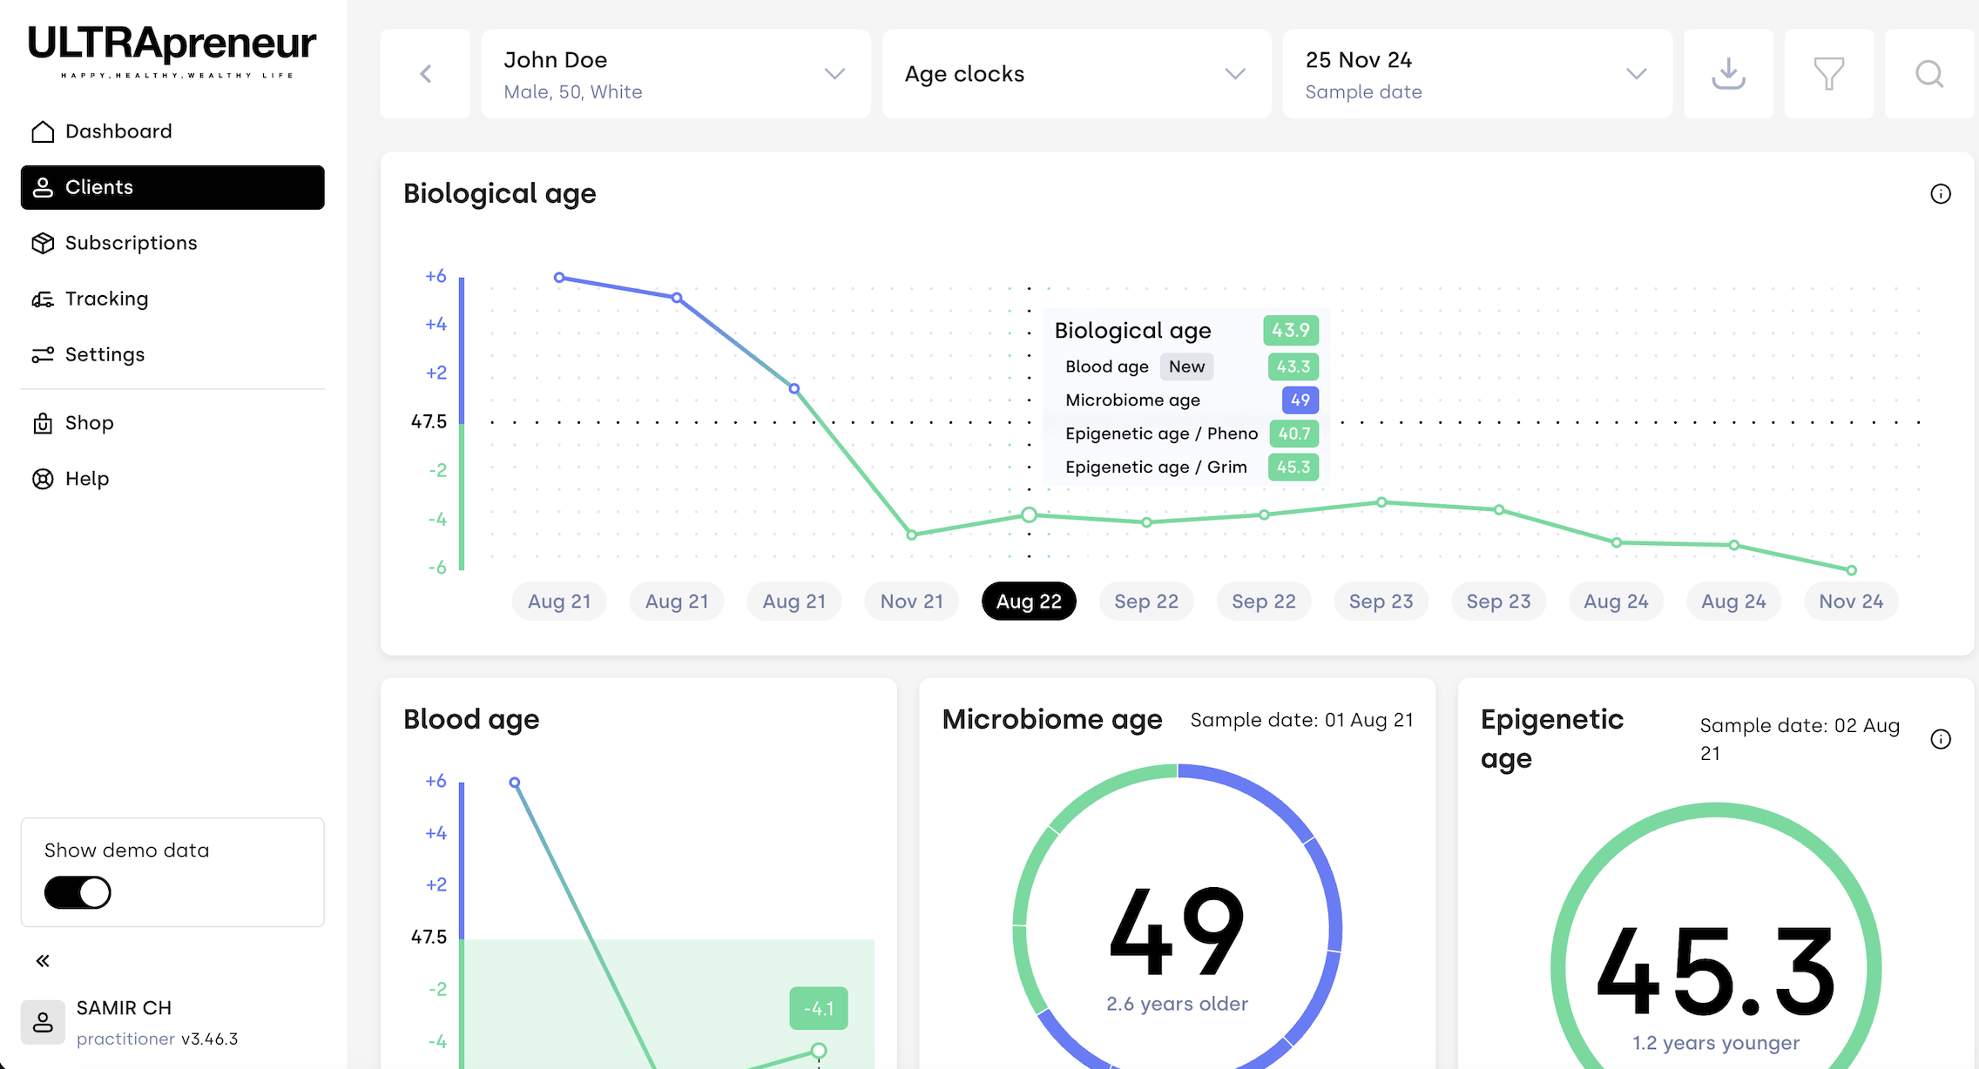Image resolution: width=1979 pixels, height=1069 pixels.
Task: Open Epigenetic age info icon
Action: click(1941, 739)
